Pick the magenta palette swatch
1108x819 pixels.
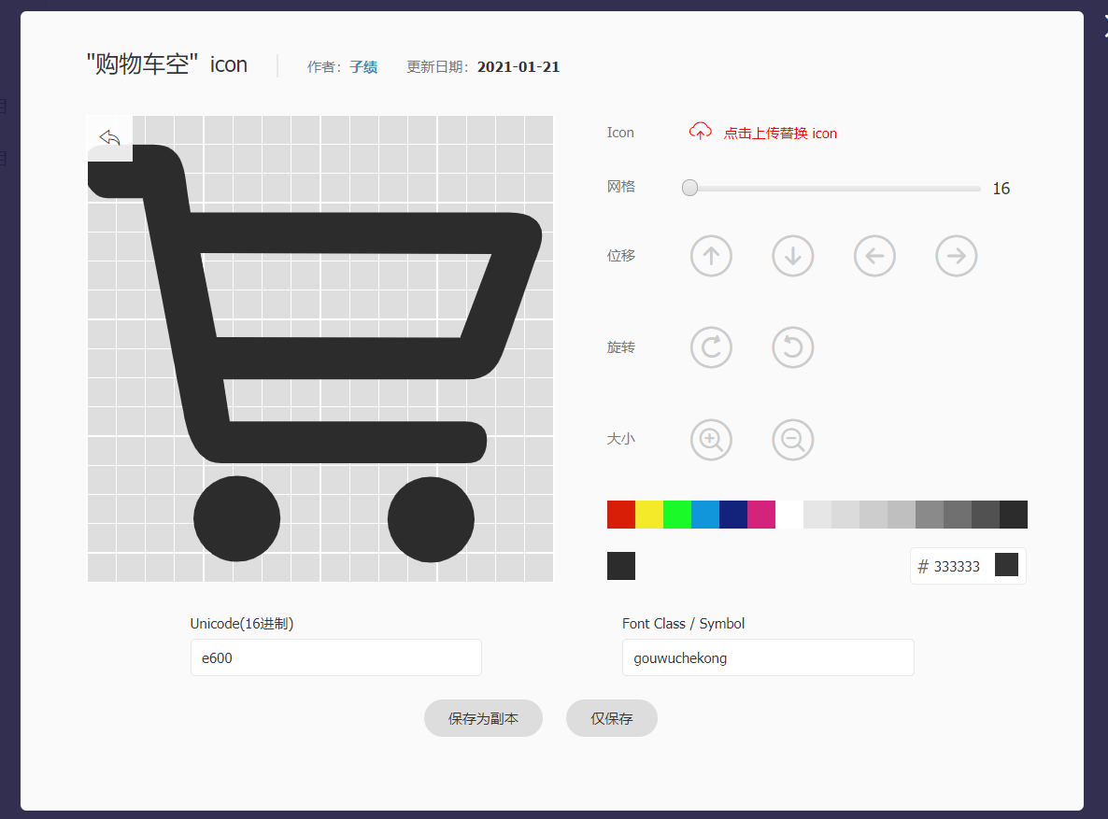click(761, 515)
